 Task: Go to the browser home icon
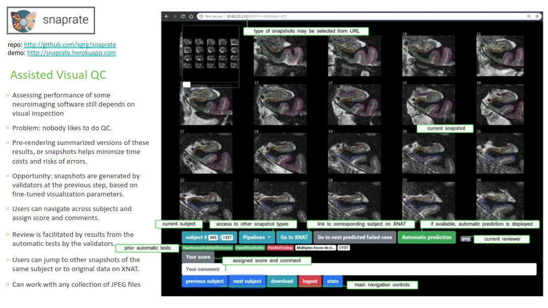(x=191, y=16)
